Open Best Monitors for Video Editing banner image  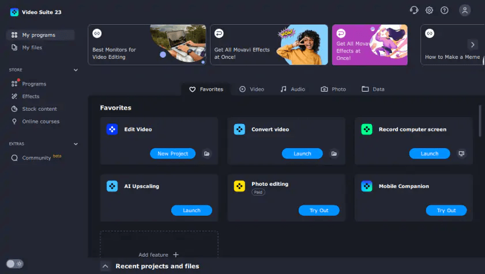178,43
